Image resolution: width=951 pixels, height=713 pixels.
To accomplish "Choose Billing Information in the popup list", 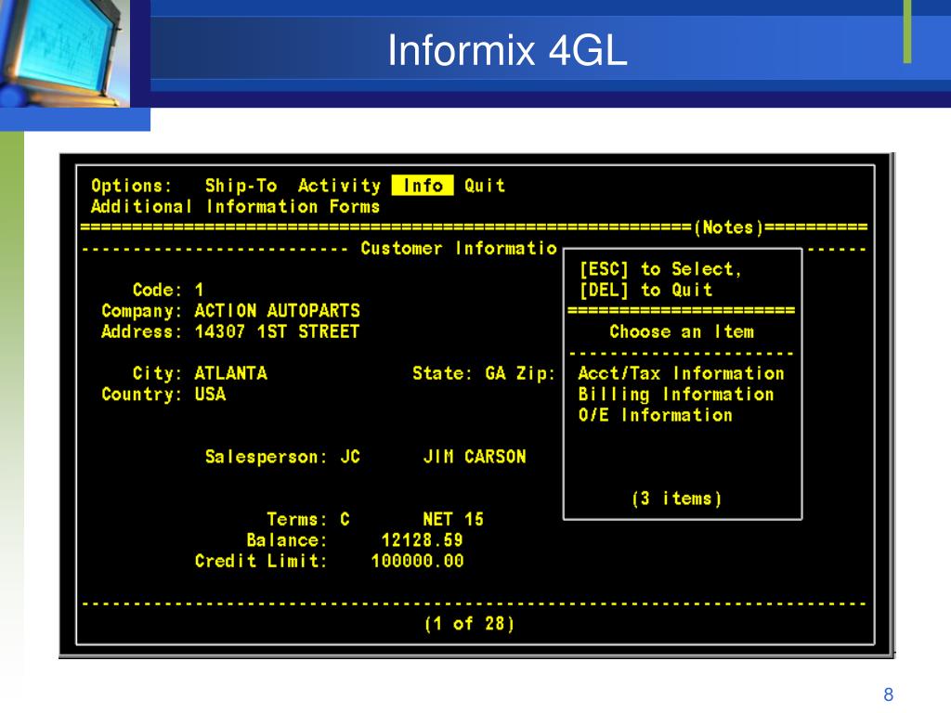I will click(x=676, y=394).
